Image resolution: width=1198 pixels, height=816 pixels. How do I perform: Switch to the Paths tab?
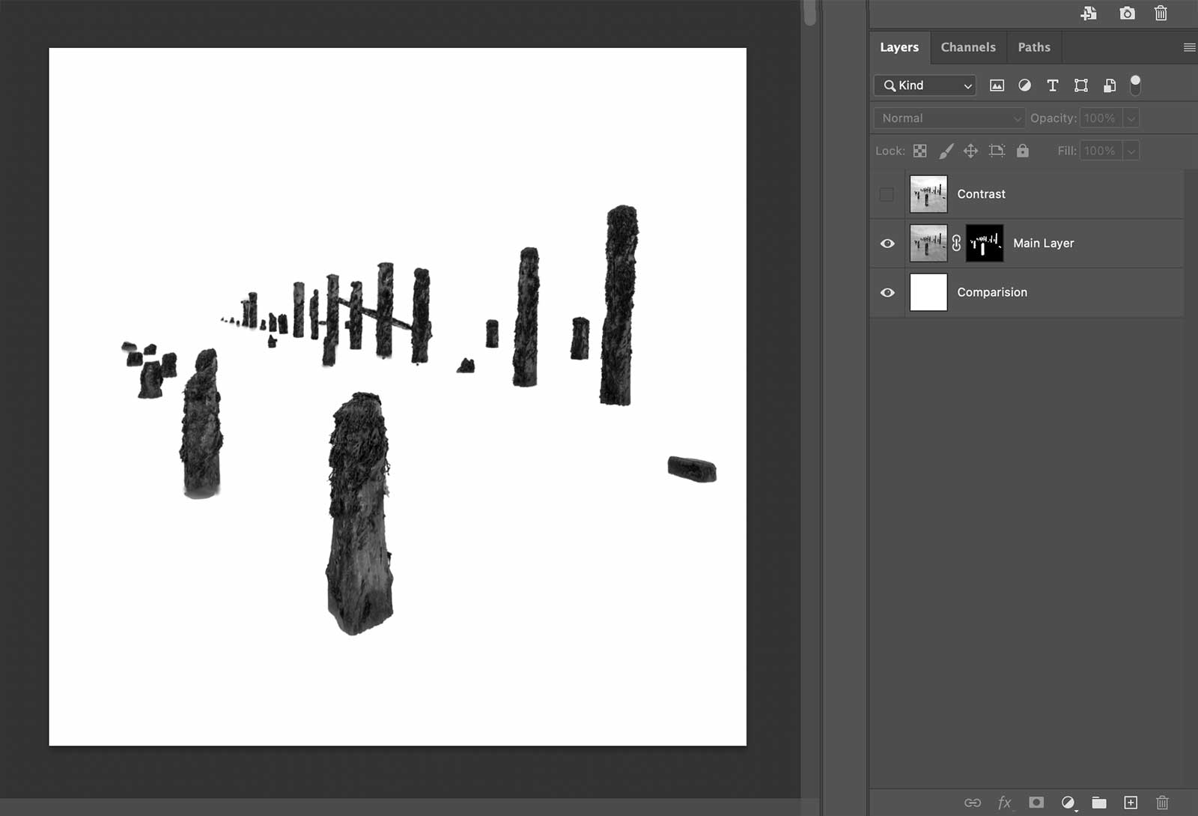(1033, 47)
